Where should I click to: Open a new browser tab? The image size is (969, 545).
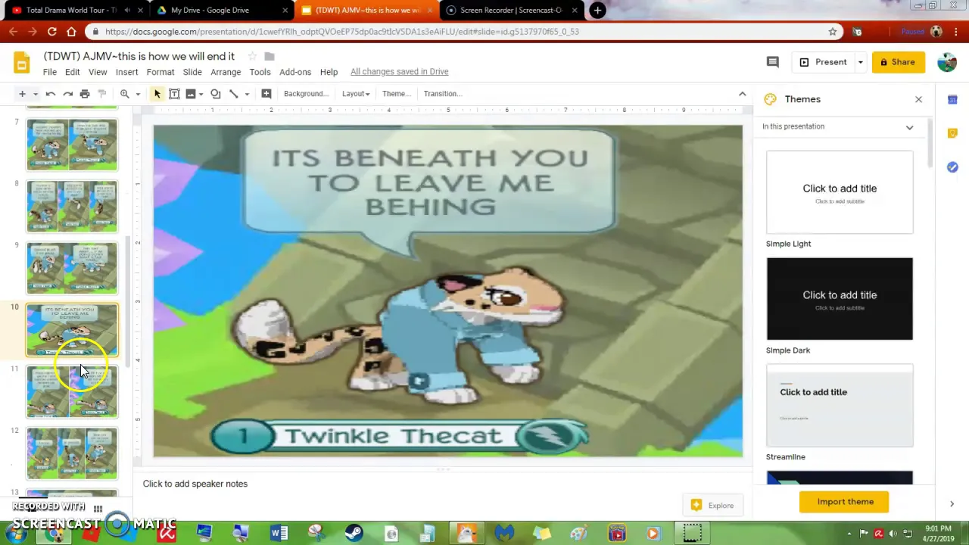(597, 10)
